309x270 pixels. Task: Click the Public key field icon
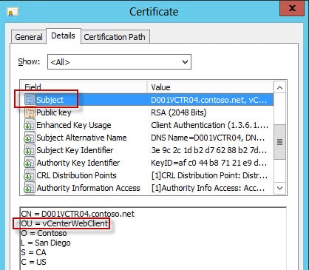pyautogui.click(x=30, y=112)
